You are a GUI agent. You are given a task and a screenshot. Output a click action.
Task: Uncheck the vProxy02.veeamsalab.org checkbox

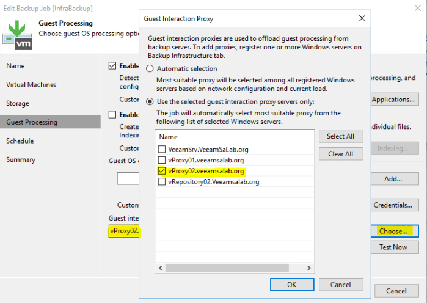point(162,171)
